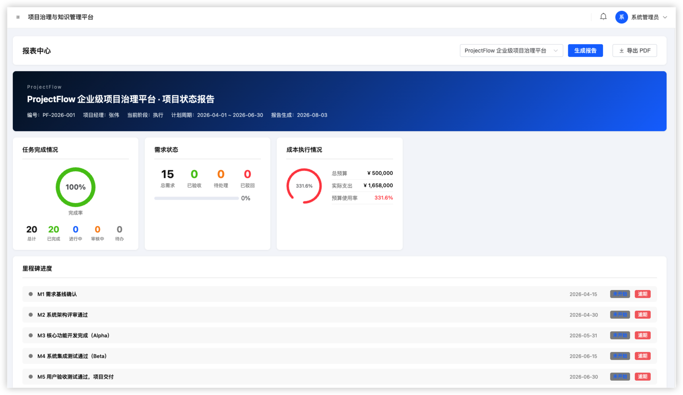Select the M3 核心功能开发完成 (Alpha) milestone
683x395 pixels.
click(340, 335)
